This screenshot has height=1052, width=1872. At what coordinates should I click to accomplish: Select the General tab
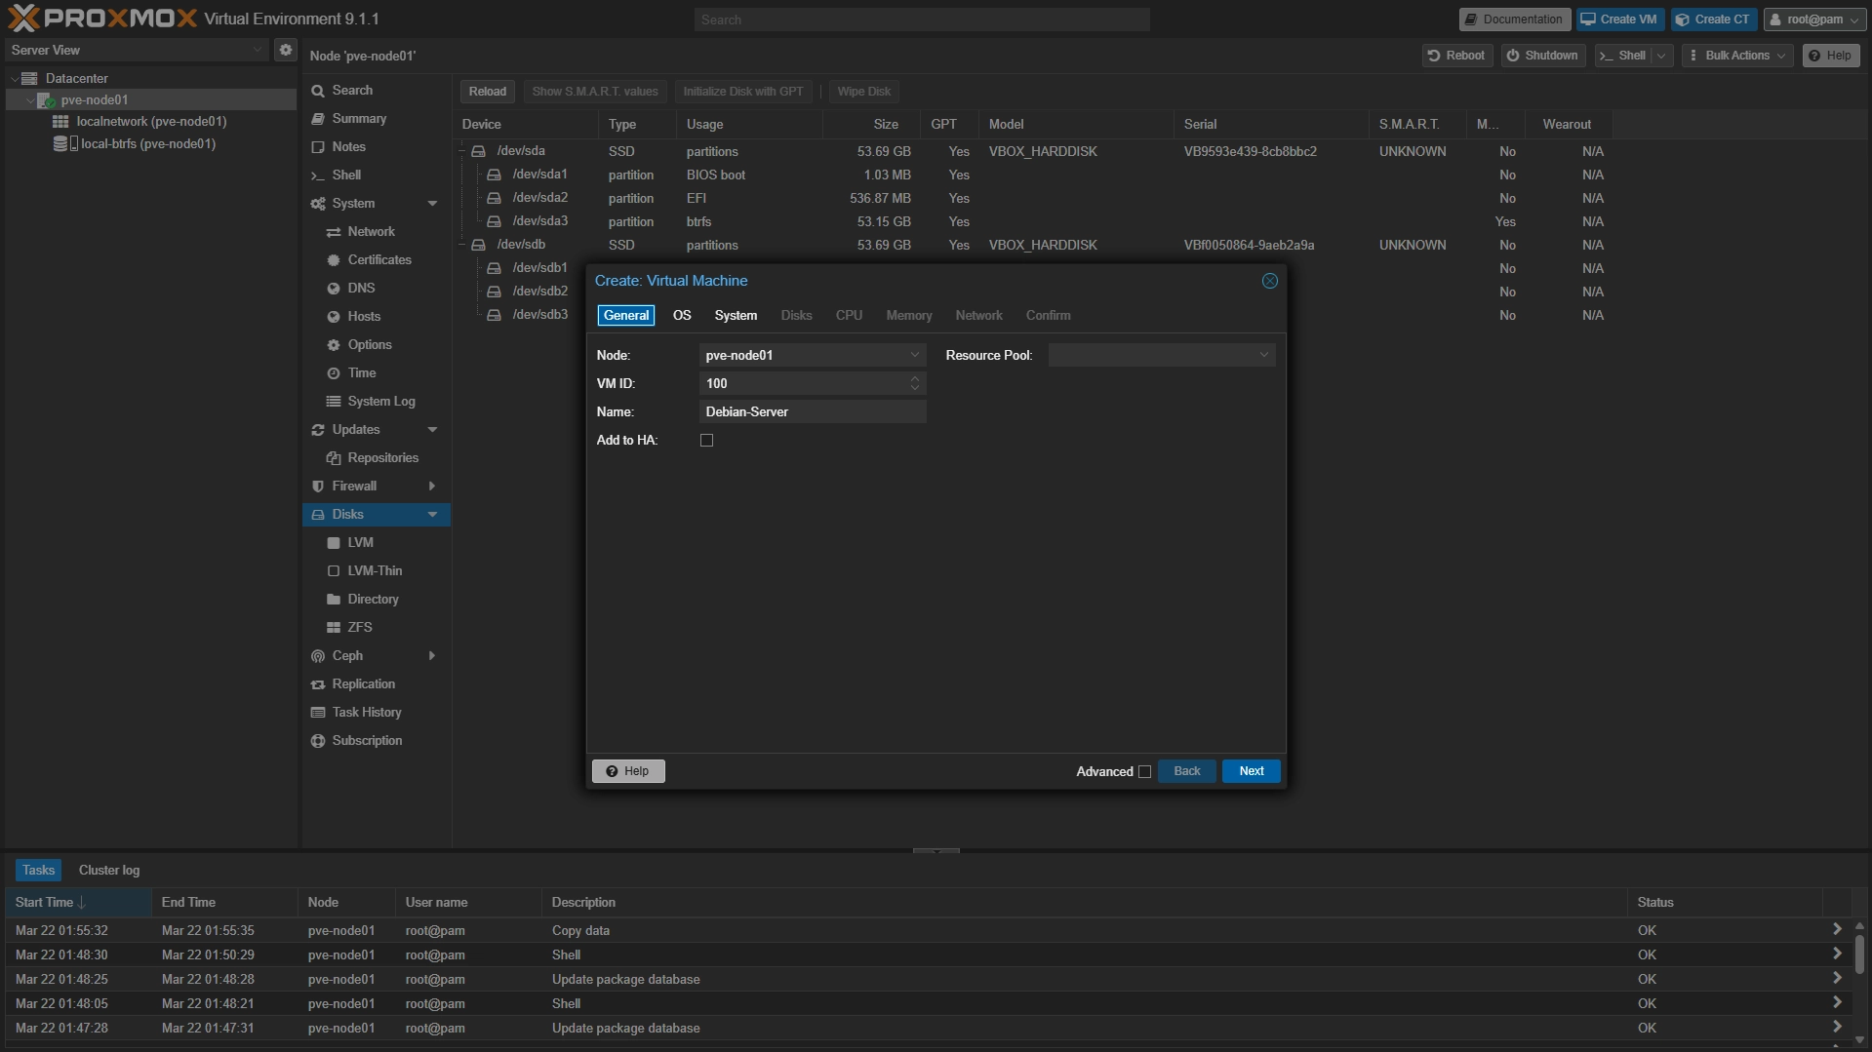[625, 315]
